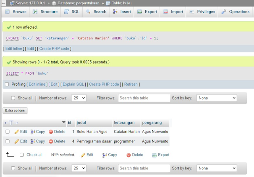The width and height of the screenshot is (254, 177).
Task: Go to the Insert tab
Action: pyautogui.click(x=121, y=12)
